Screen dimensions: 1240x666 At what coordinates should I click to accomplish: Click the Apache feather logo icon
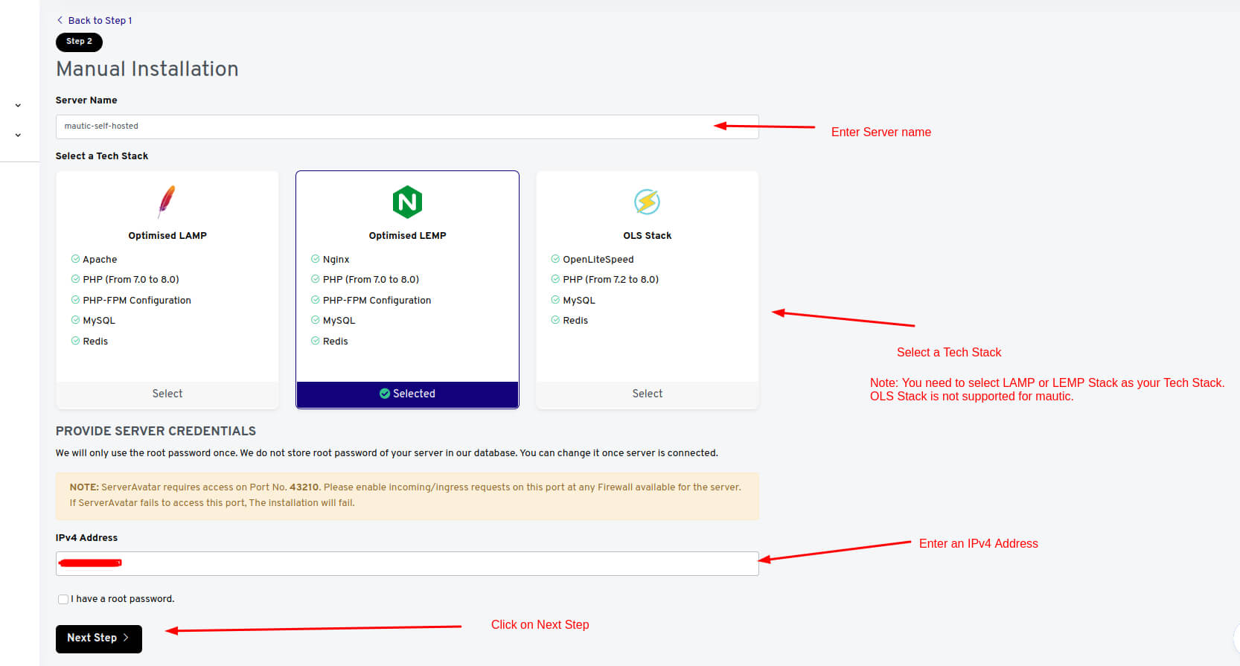coord(167,201)
